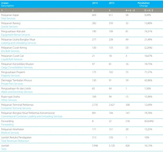Click negative value '(14)' in Forwarding row
163x153 pixels.
[128, 121]
